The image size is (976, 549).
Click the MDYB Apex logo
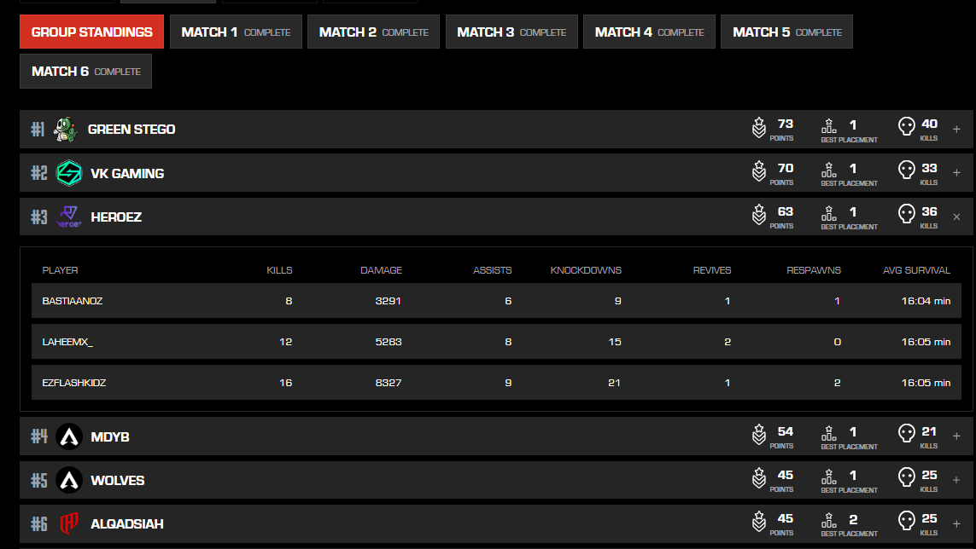pyautogui.click(x=69, y=436)
